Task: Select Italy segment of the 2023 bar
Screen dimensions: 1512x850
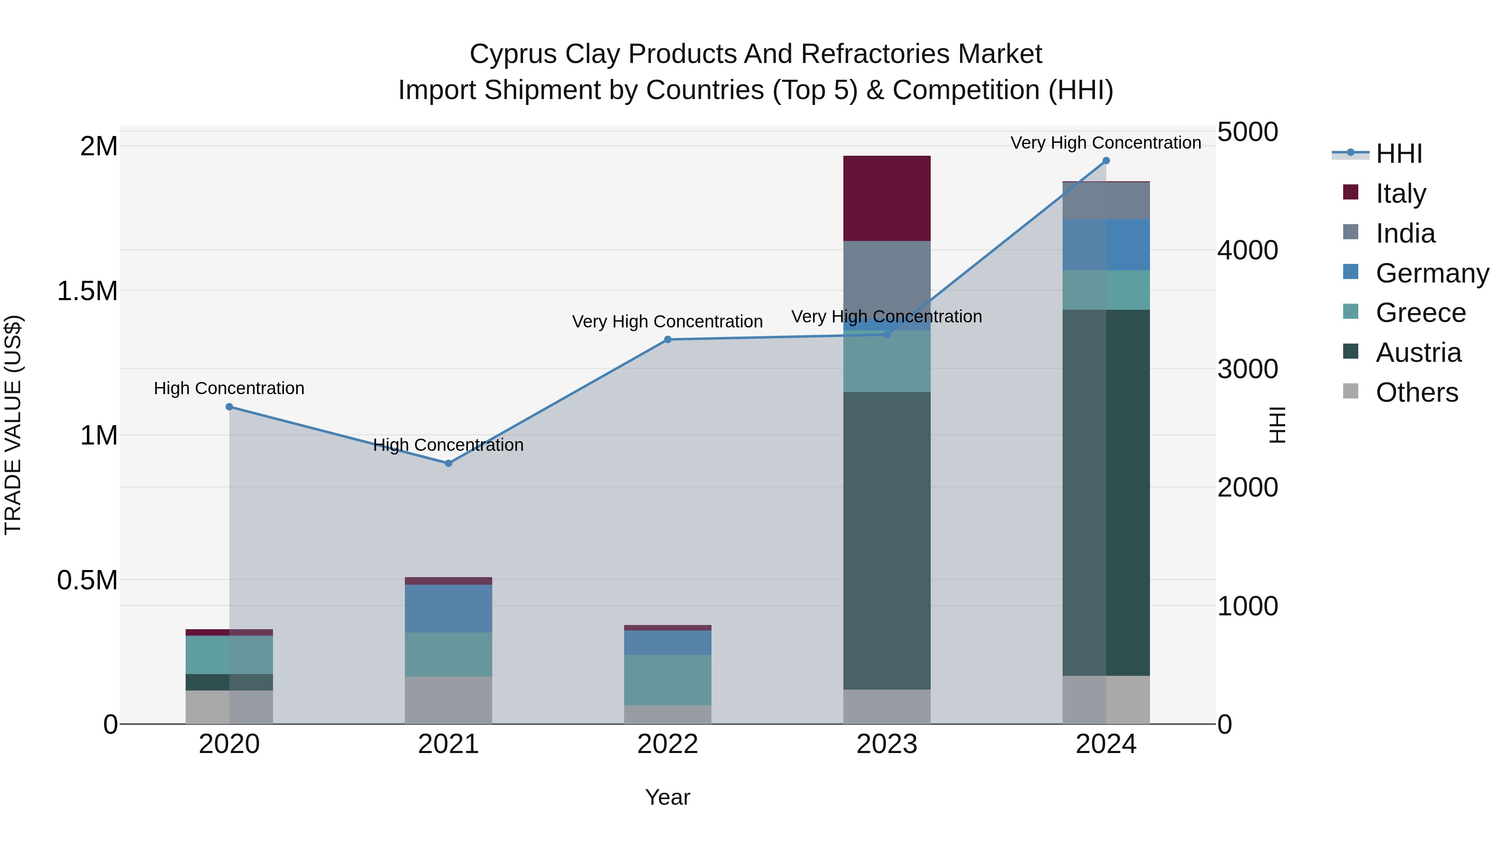Action: tap(887, 198)
